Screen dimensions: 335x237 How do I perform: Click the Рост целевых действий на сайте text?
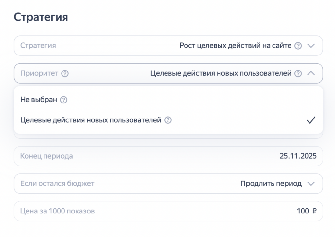pyautogui.click(x=235, y=46)
